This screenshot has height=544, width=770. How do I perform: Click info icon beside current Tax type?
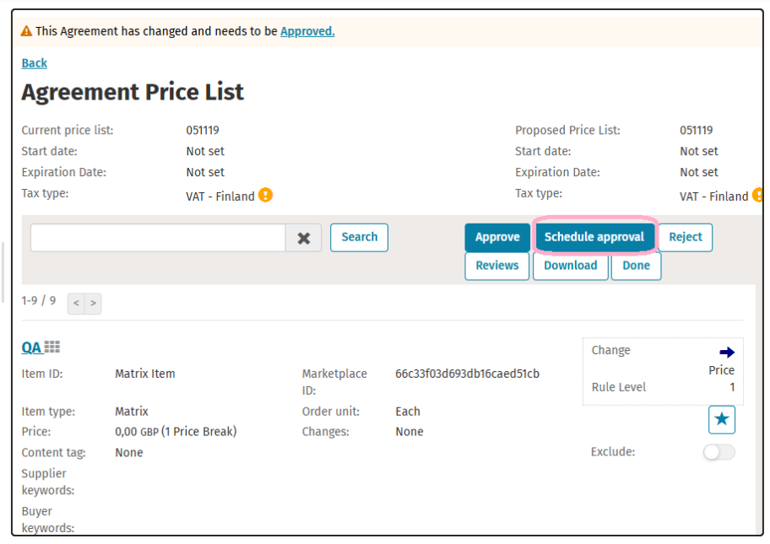pos(265,196)
